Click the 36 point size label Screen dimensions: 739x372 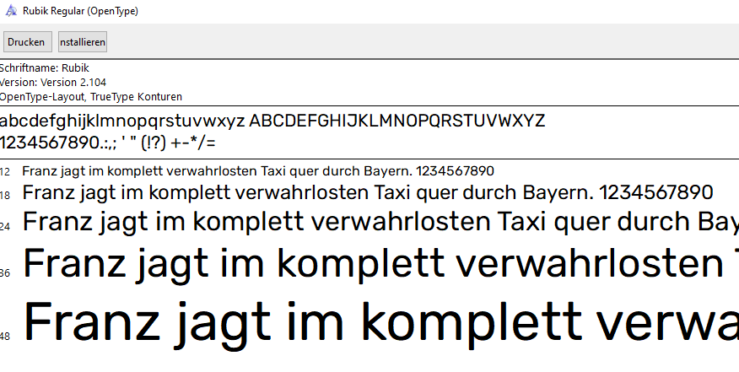coord(5,273)
